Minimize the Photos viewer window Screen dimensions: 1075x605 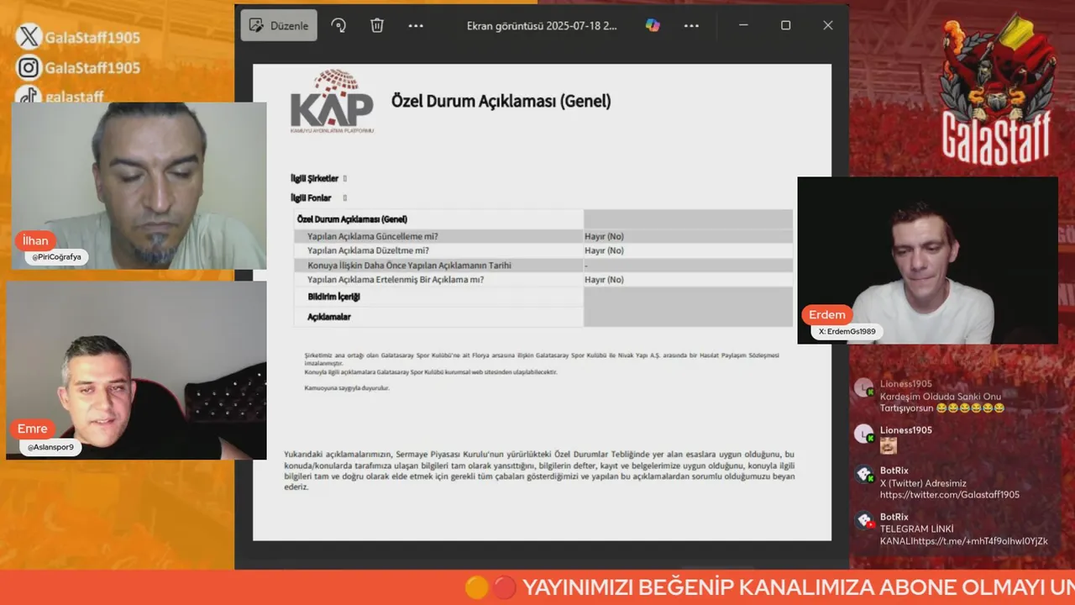tap(743, 25)
